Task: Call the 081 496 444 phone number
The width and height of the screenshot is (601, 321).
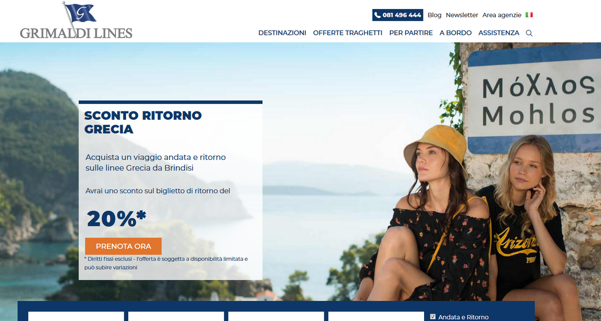Action: 398,15
